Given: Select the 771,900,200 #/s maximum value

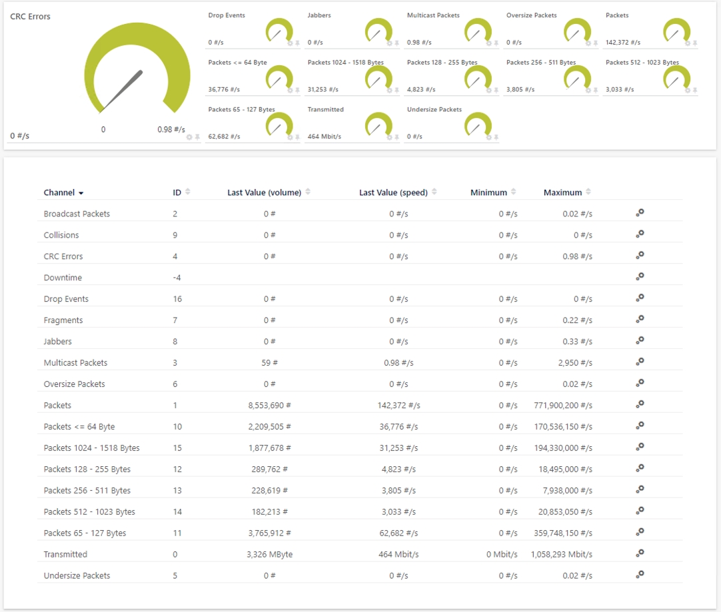Looking at the screenshot, I should pyautogui.click(x=563, y=406).
